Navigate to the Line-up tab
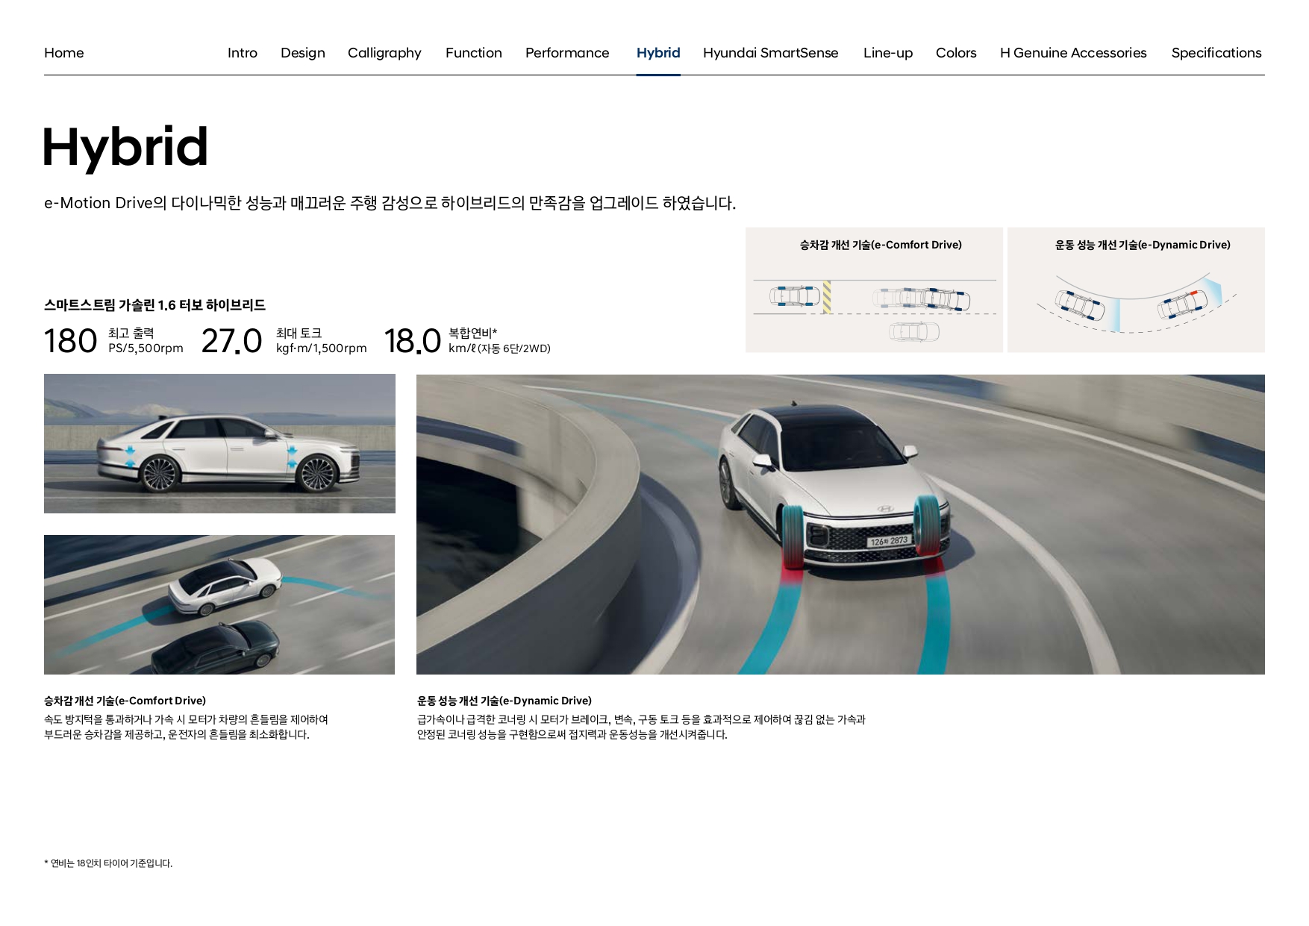Viewport: 1309px width, 926px height. coord(888,53)
